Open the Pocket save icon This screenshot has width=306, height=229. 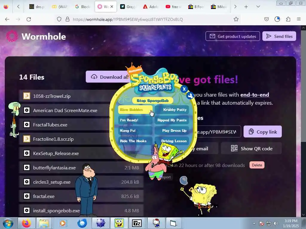point(267,19)
